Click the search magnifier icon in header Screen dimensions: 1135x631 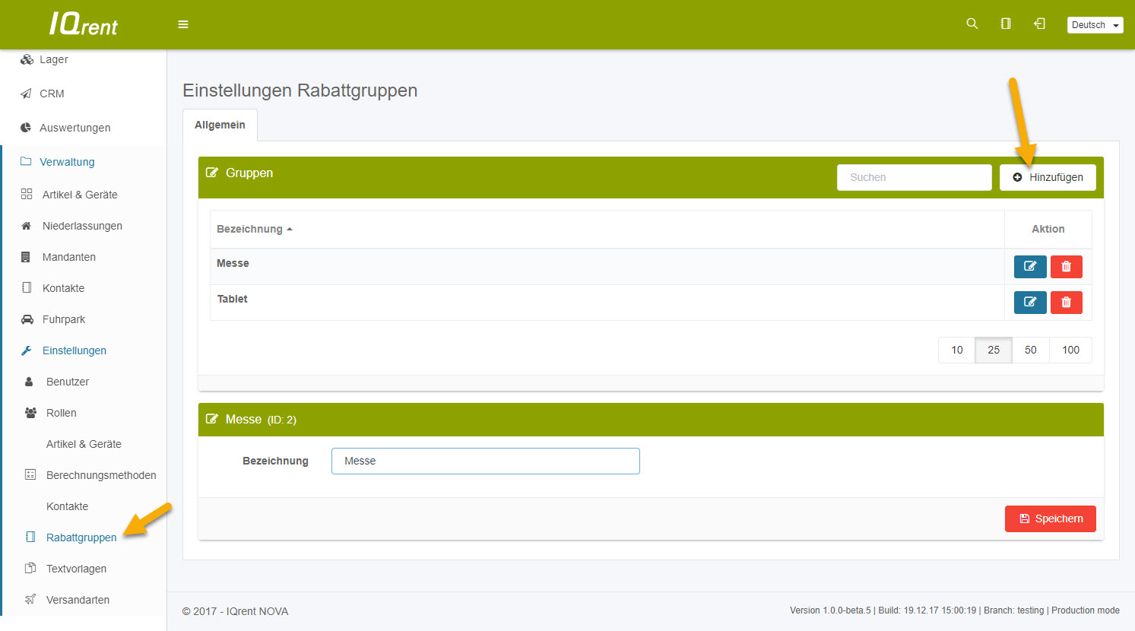point(972,24)
